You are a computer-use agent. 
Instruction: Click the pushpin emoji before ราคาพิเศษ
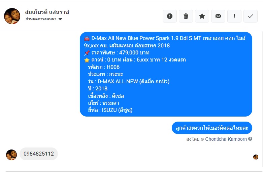click(87, 53)
